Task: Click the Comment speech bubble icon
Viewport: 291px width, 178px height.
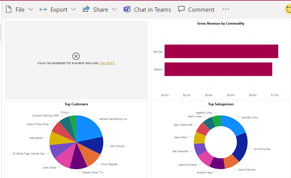Action: tap(181, 9)
